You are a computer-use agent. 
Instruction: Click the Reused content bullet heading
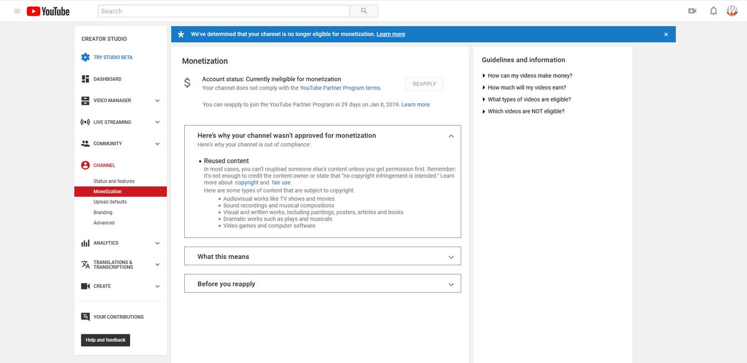[227, 161]
